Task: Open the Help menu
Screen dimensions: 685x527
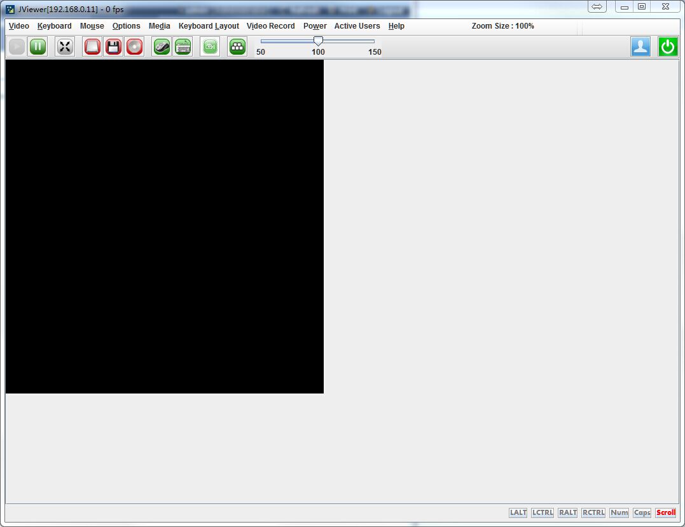Action: point(396,26)
